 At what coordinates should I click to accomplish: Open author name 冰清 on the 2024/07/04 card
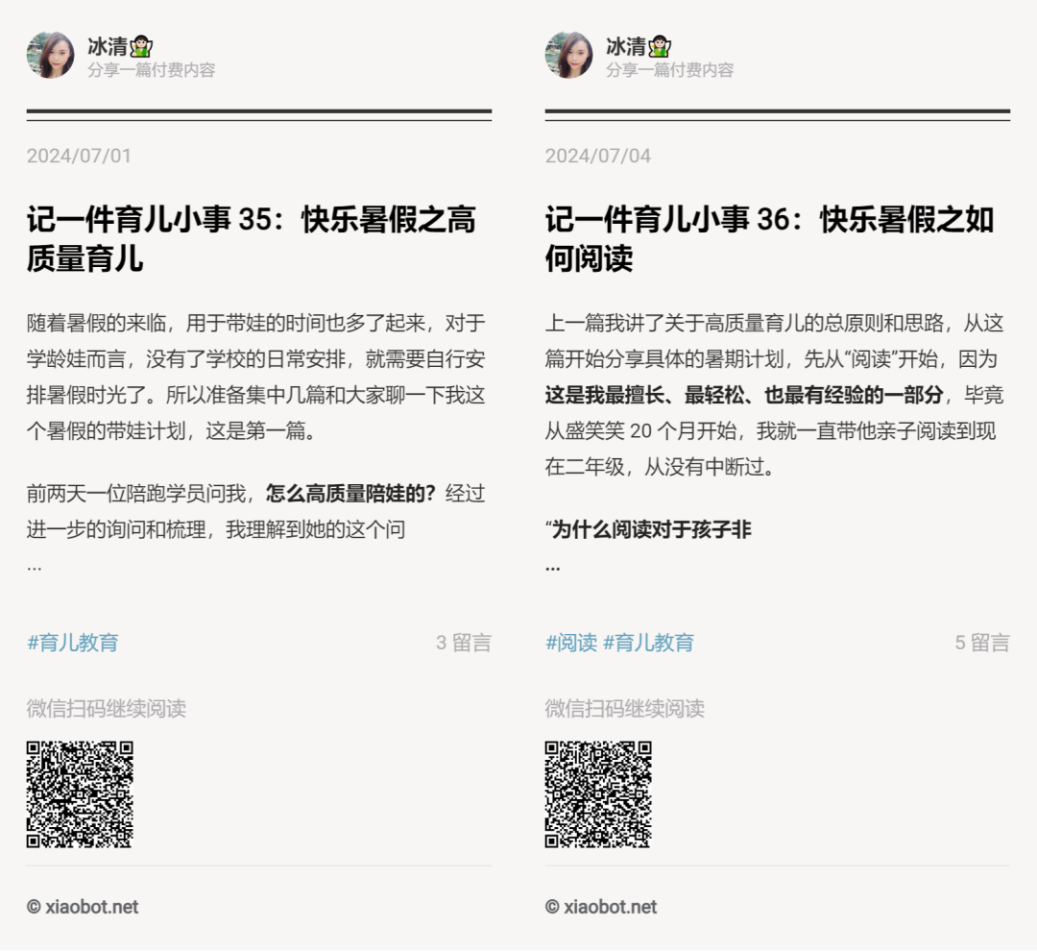pyautogui.click(x=626, y=46)
